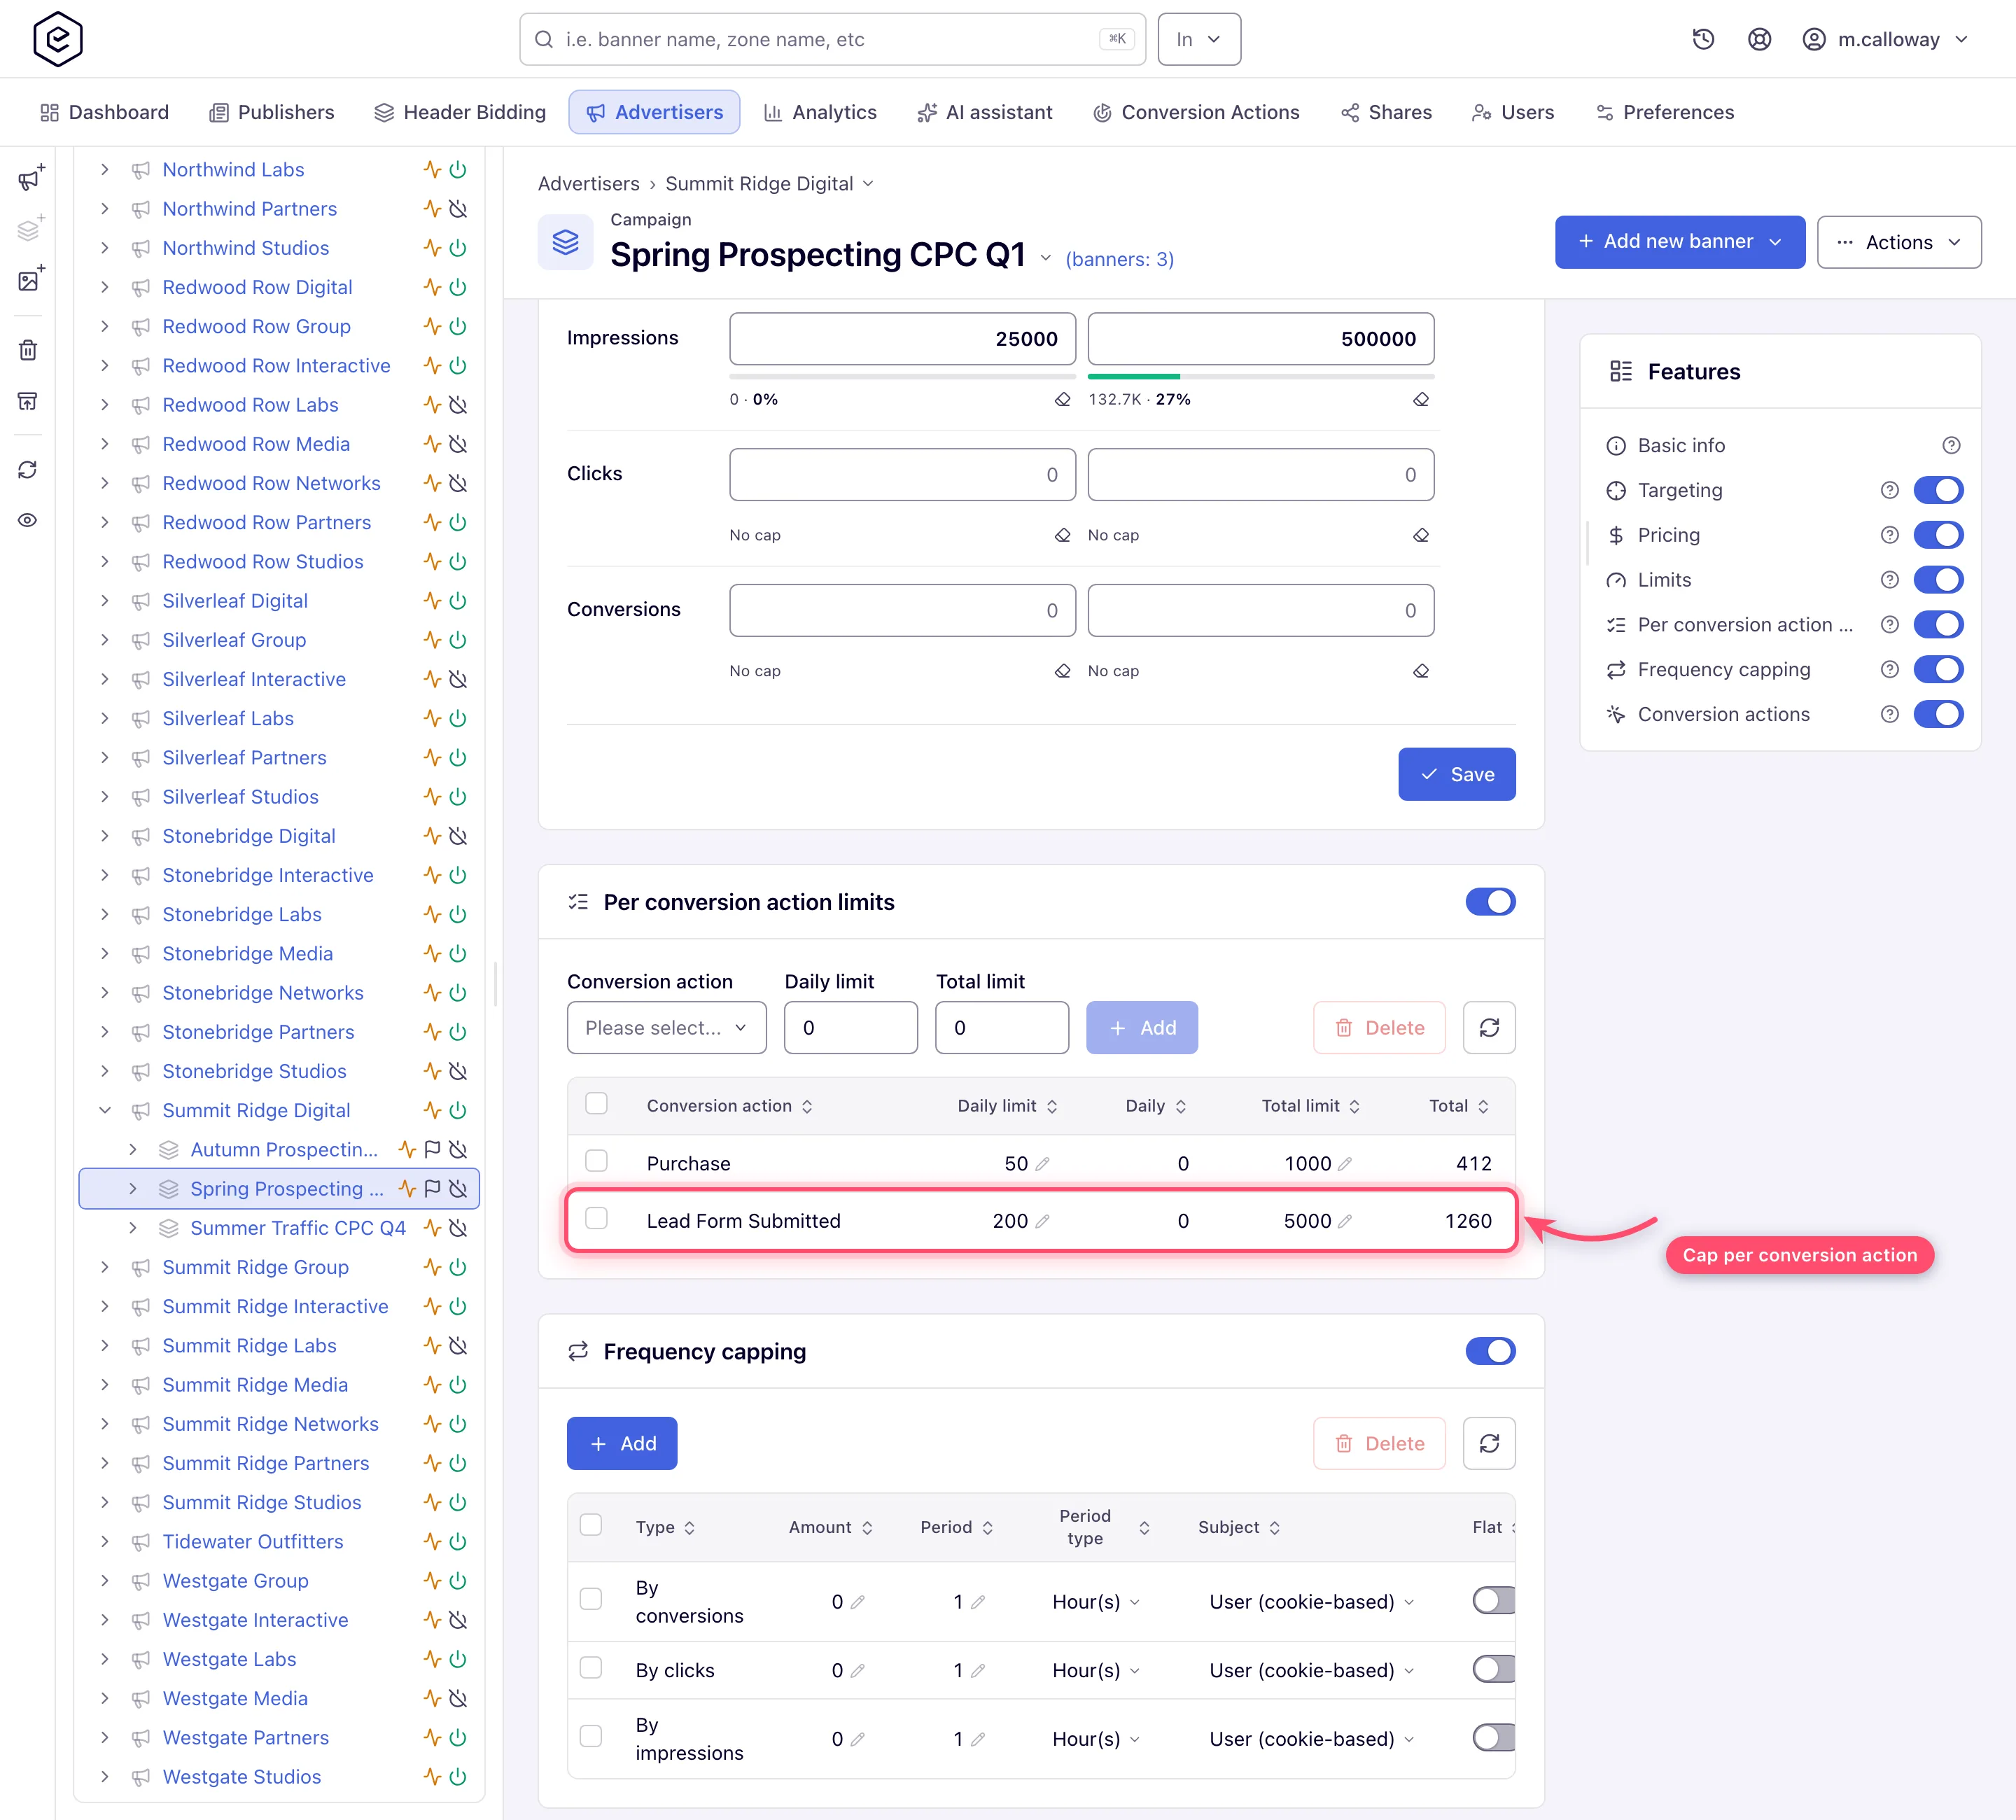This screenshot has height=1820, width=2016.
Task: Collapse the Summit Ridge Digital tree node
Action: (105, 1110)
